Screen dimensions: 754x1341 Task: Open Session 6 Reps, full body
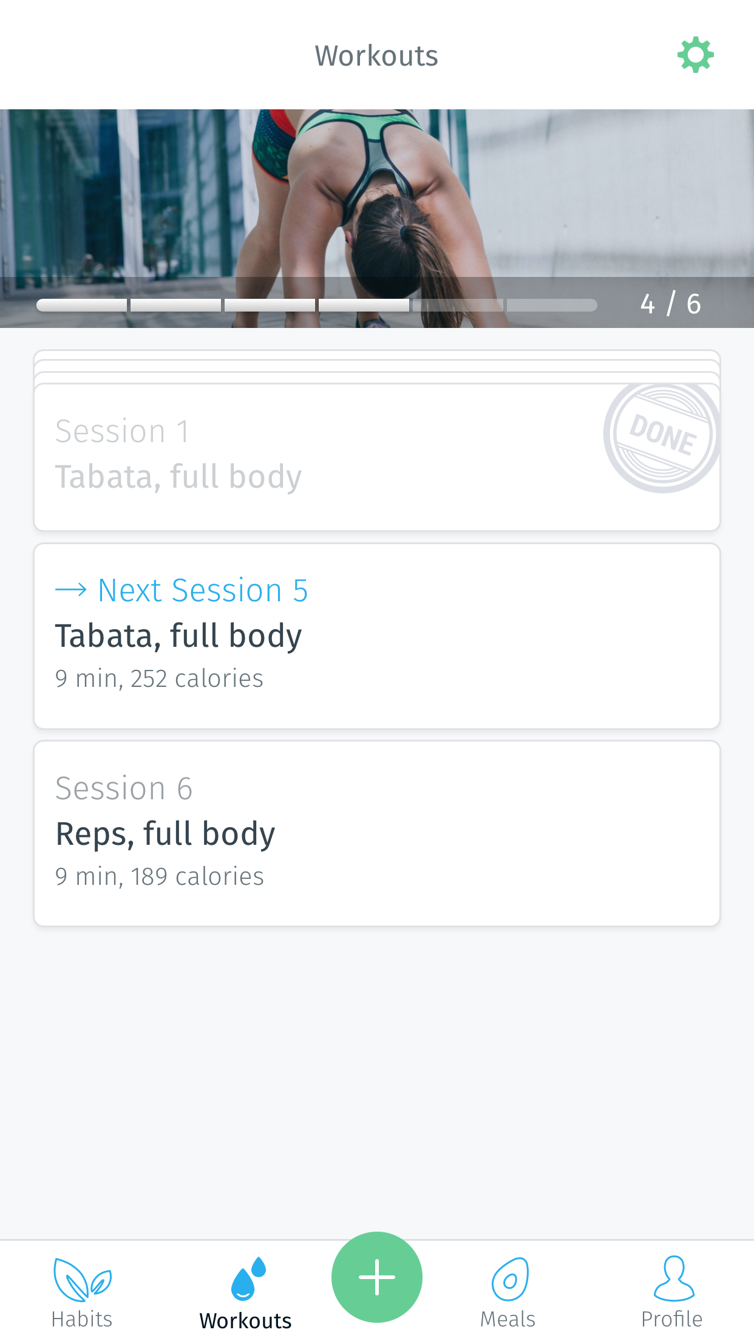pyautogui.click(x=376, y=833)
